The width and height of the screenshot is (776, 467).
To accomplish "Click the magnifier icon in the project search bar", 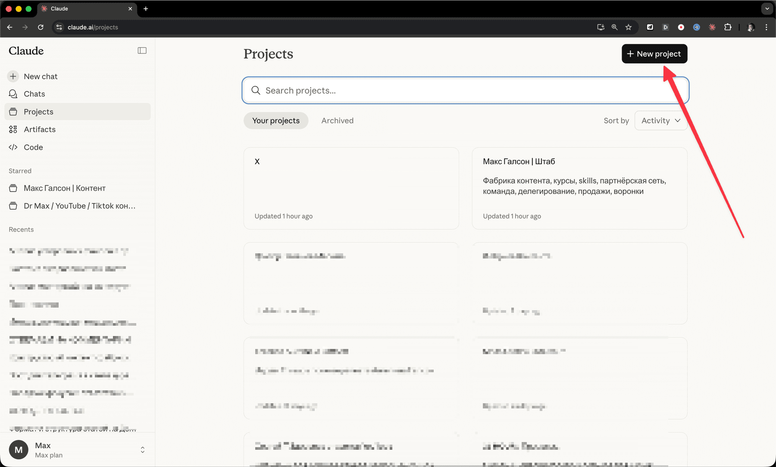I will (256, 90).
